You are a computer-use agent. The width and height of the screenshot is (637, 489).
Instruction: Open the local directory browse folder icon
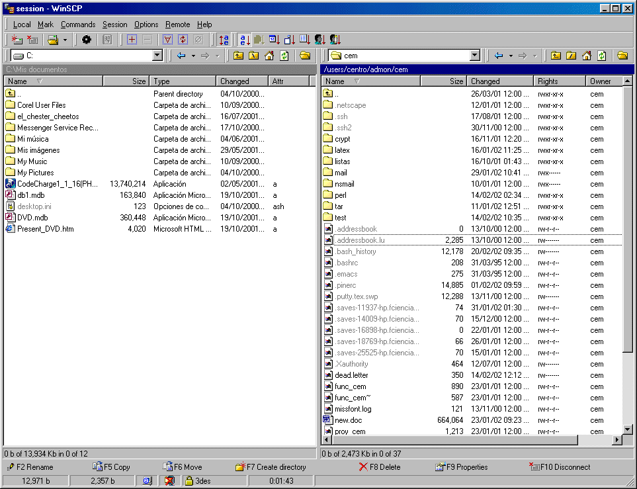[305, 56]
